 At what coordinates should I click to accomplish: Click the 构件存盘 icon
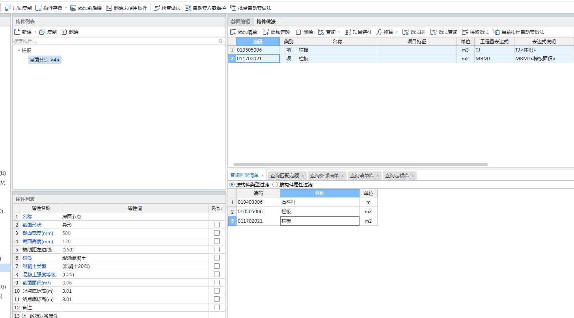38,8
